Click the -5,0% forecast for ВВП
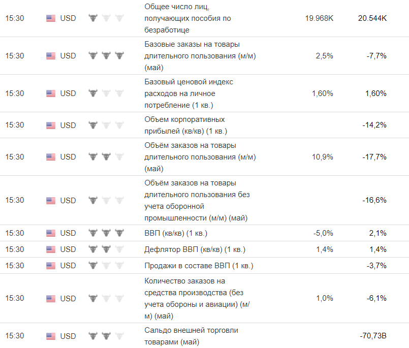The height and width of the screenshot is (348, 409). coord(323,233)
